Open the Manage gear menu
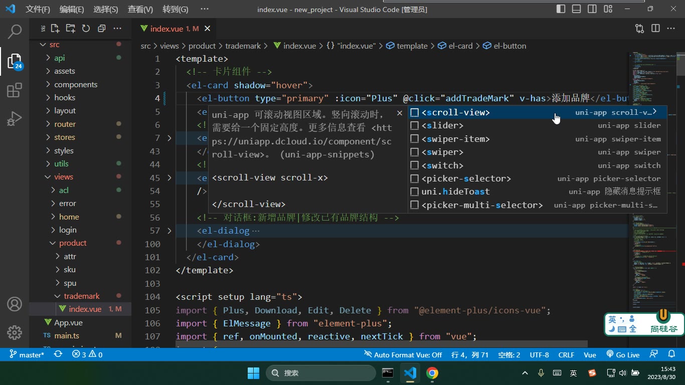685x385 pixels. click(15, 332)
